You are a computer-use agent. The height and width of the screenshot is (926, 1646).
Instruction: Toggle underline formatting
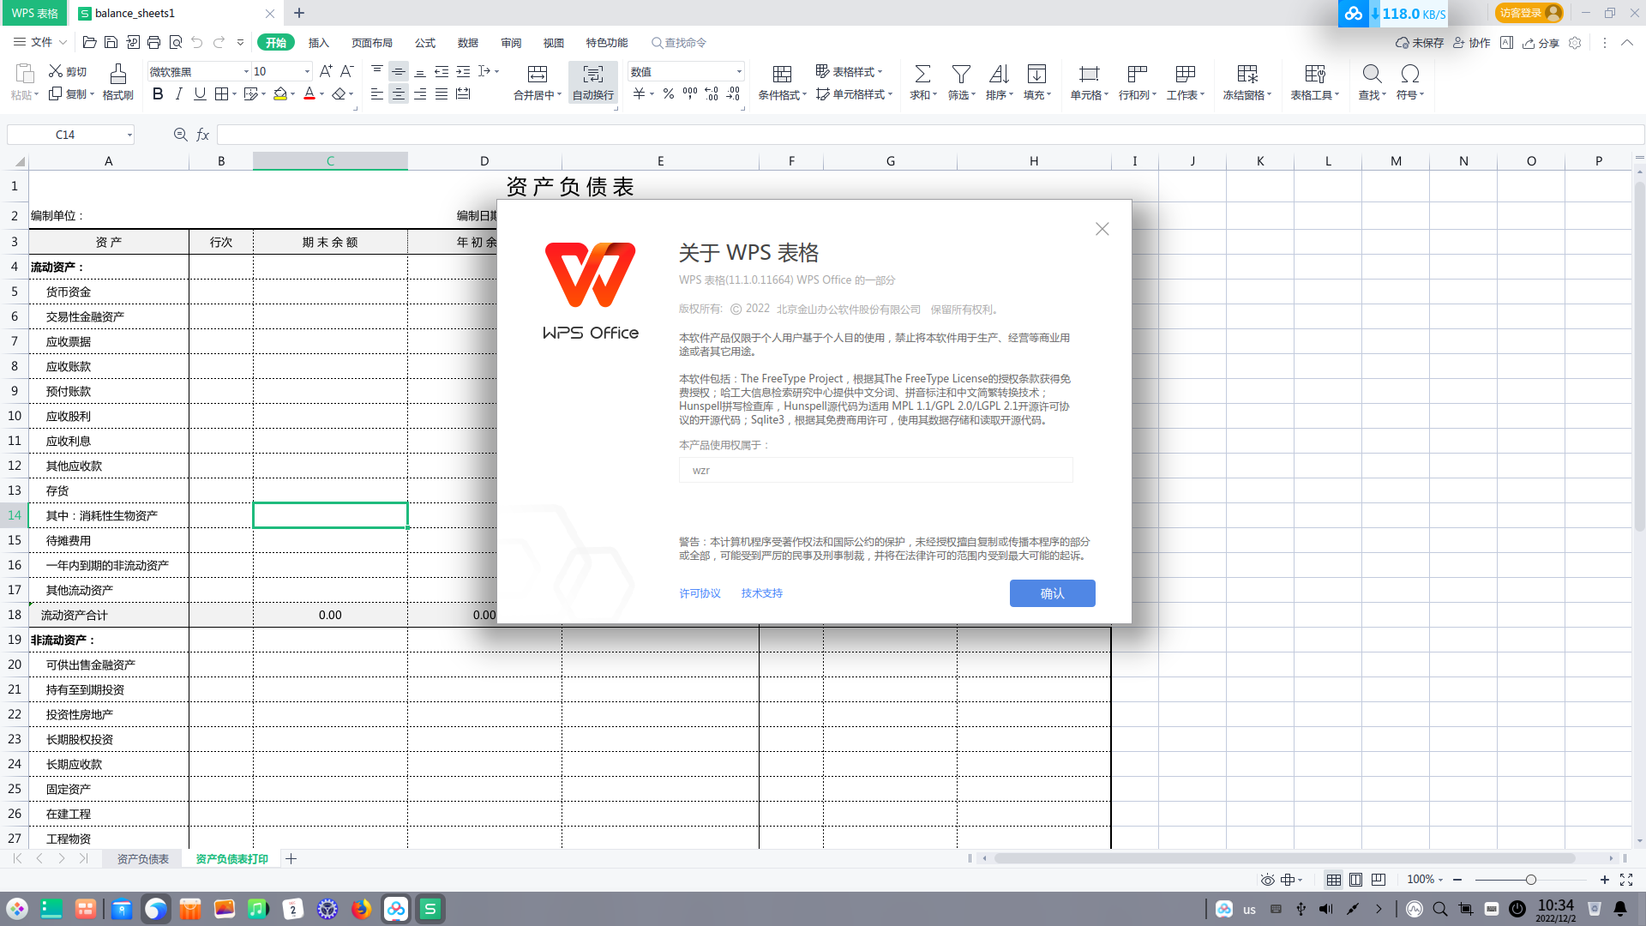(x=199, y=94)
